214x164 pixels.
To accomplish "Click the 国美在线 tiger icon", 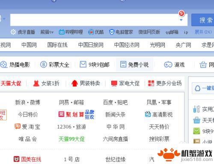I will (17, 159).
